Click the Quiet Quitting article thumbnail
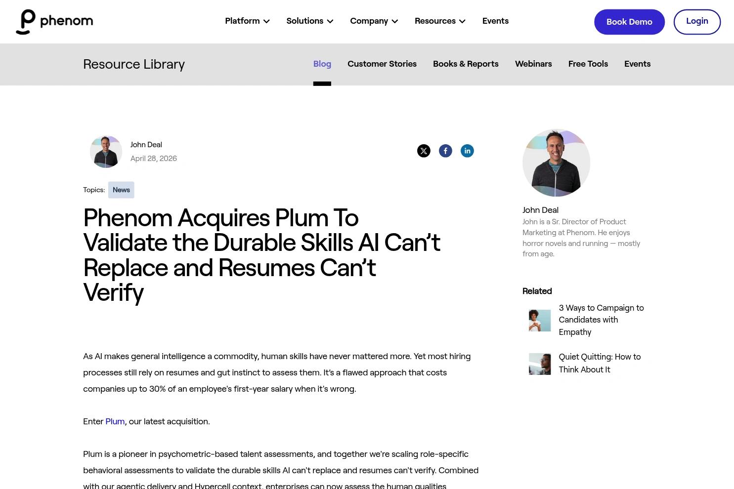 click(x=540, y=364)
